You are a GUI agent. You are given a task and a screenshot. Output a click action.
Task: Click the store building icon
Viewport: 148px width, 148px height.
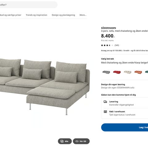pyautogui.click(x=105, y=112)
